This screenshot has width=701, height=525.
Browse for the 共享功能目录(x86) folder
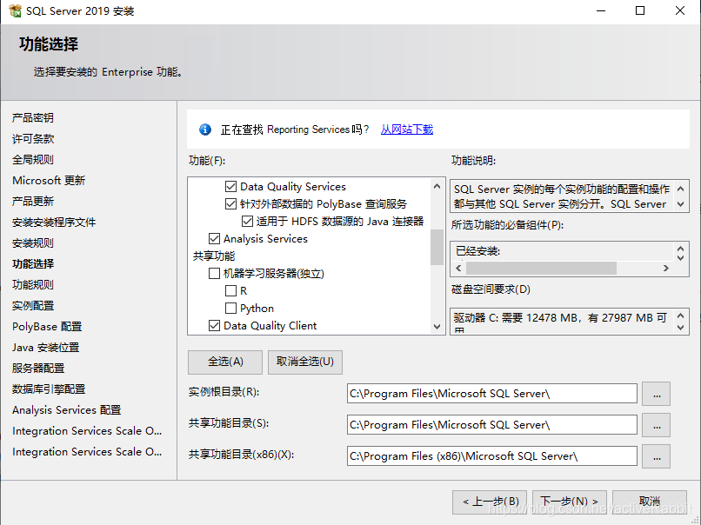pyautogui.click(x=657, y=456)
